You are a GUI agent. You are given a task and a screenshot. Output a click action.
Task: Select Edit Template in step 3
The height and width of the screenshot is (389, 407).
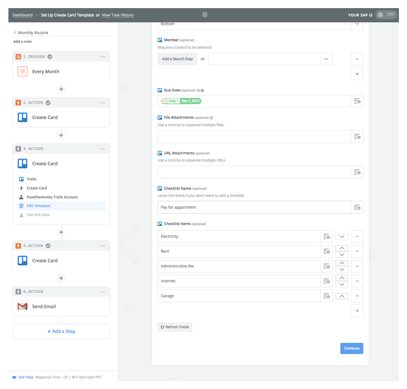pos(61,206)
